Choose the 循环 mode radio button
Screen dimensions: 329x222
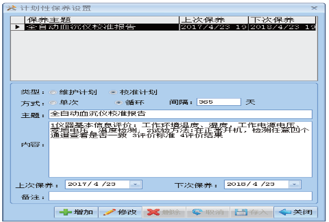click(118, 103)
